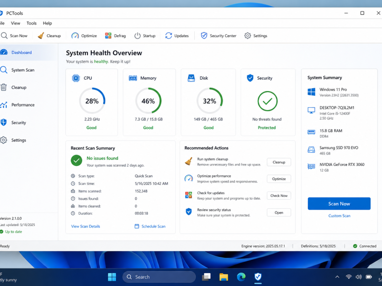Open the Custom Scan link
This screenshot has height=286, width=382.
tap(339, 216)
